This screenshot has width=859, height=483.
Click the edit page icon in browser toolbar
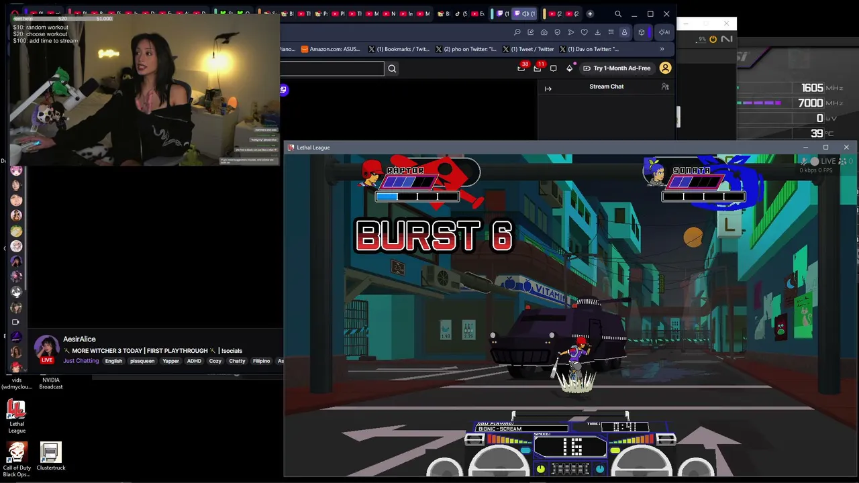530,32
